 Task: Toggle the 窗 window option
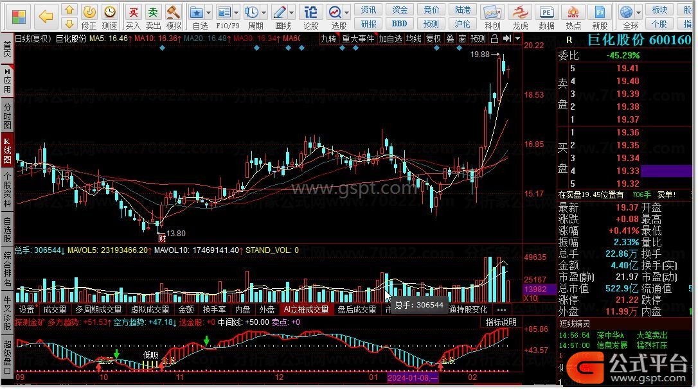coord(463,39)
